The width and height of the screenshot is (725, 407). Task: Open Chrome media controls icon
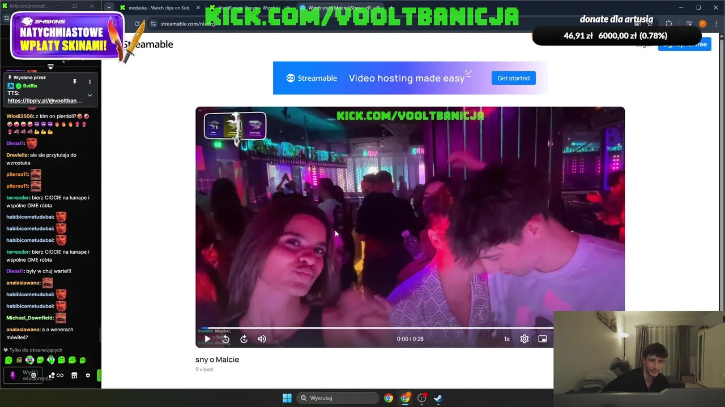click(x=689, y=24)
